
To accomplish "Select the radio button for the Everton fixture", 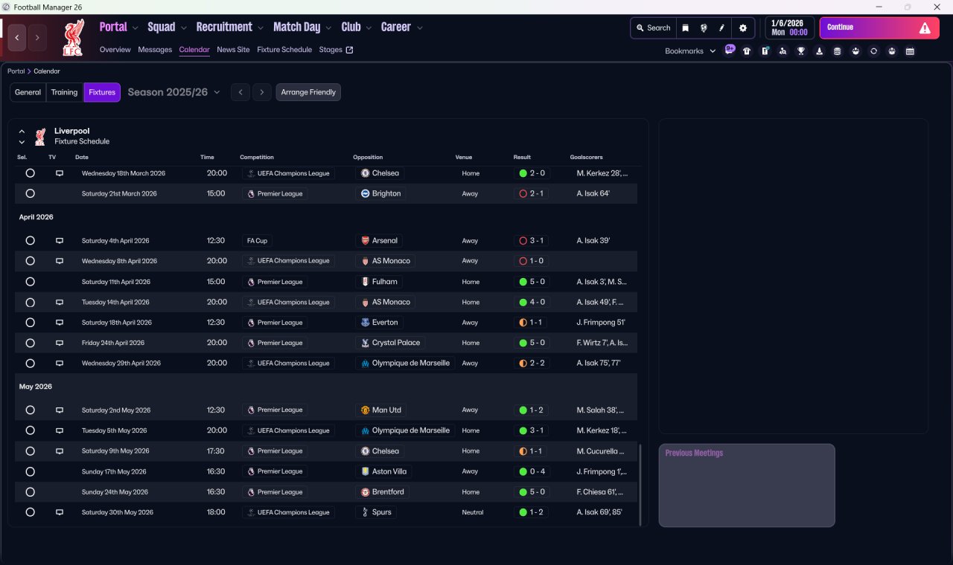I will [30, 323].
